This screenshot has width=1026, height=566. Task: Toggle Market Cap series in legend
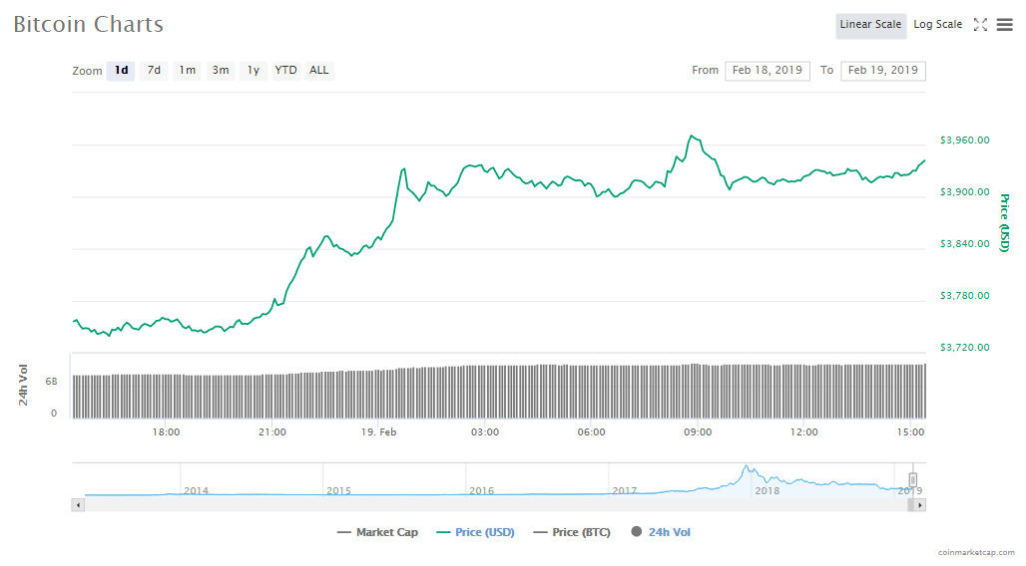click(378, 532)
